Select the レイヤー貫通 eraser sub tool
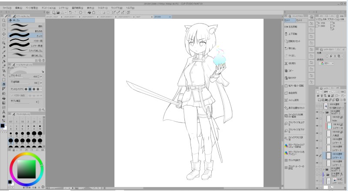 pyautogui.click(x=26, y=46)
